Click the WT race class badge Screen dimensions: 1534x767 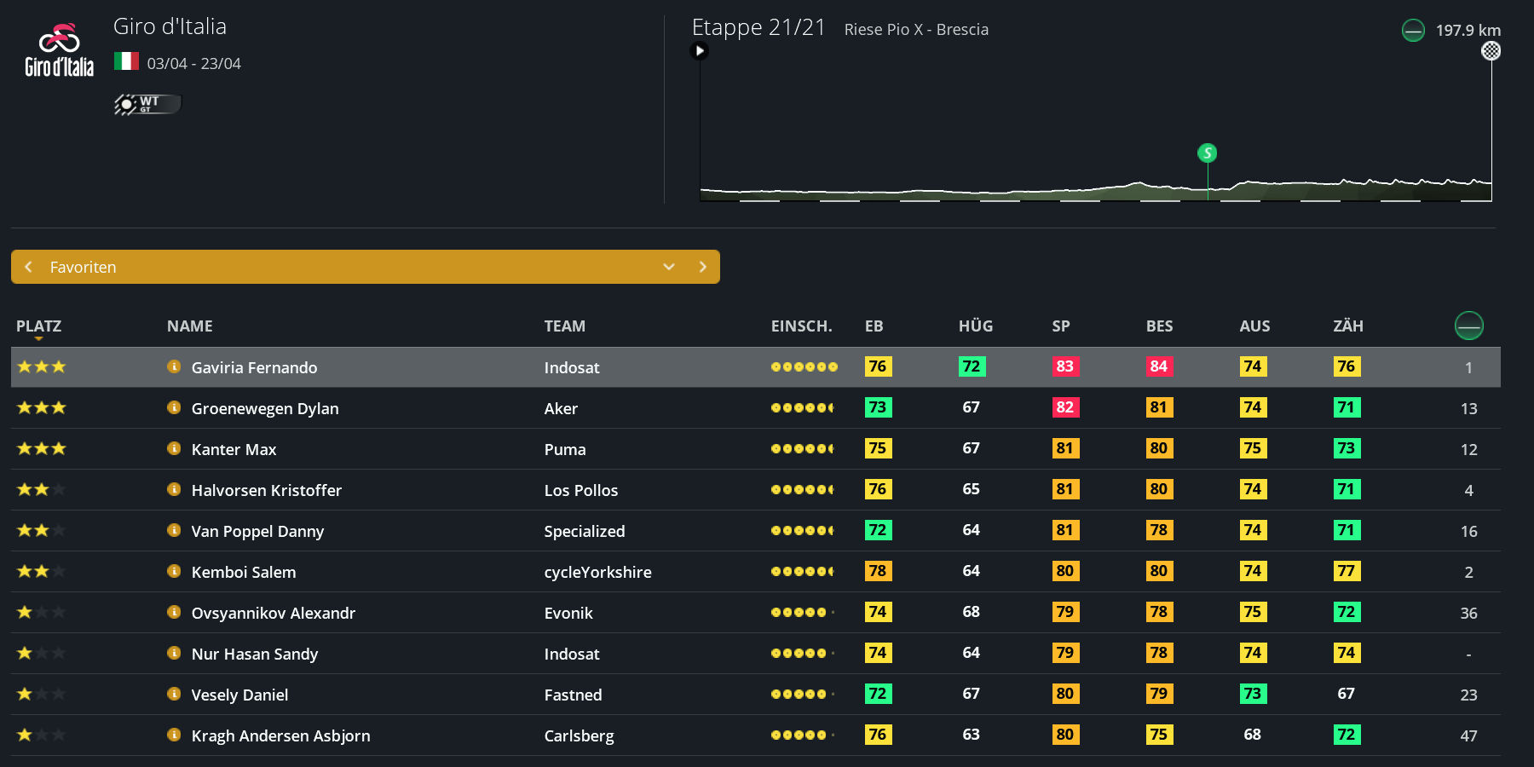(x=147, y=104)
